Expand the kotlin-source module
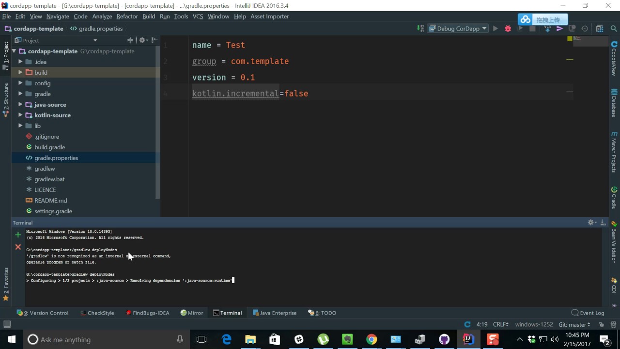This screenshot has height=349, width=620. [20, 115]
